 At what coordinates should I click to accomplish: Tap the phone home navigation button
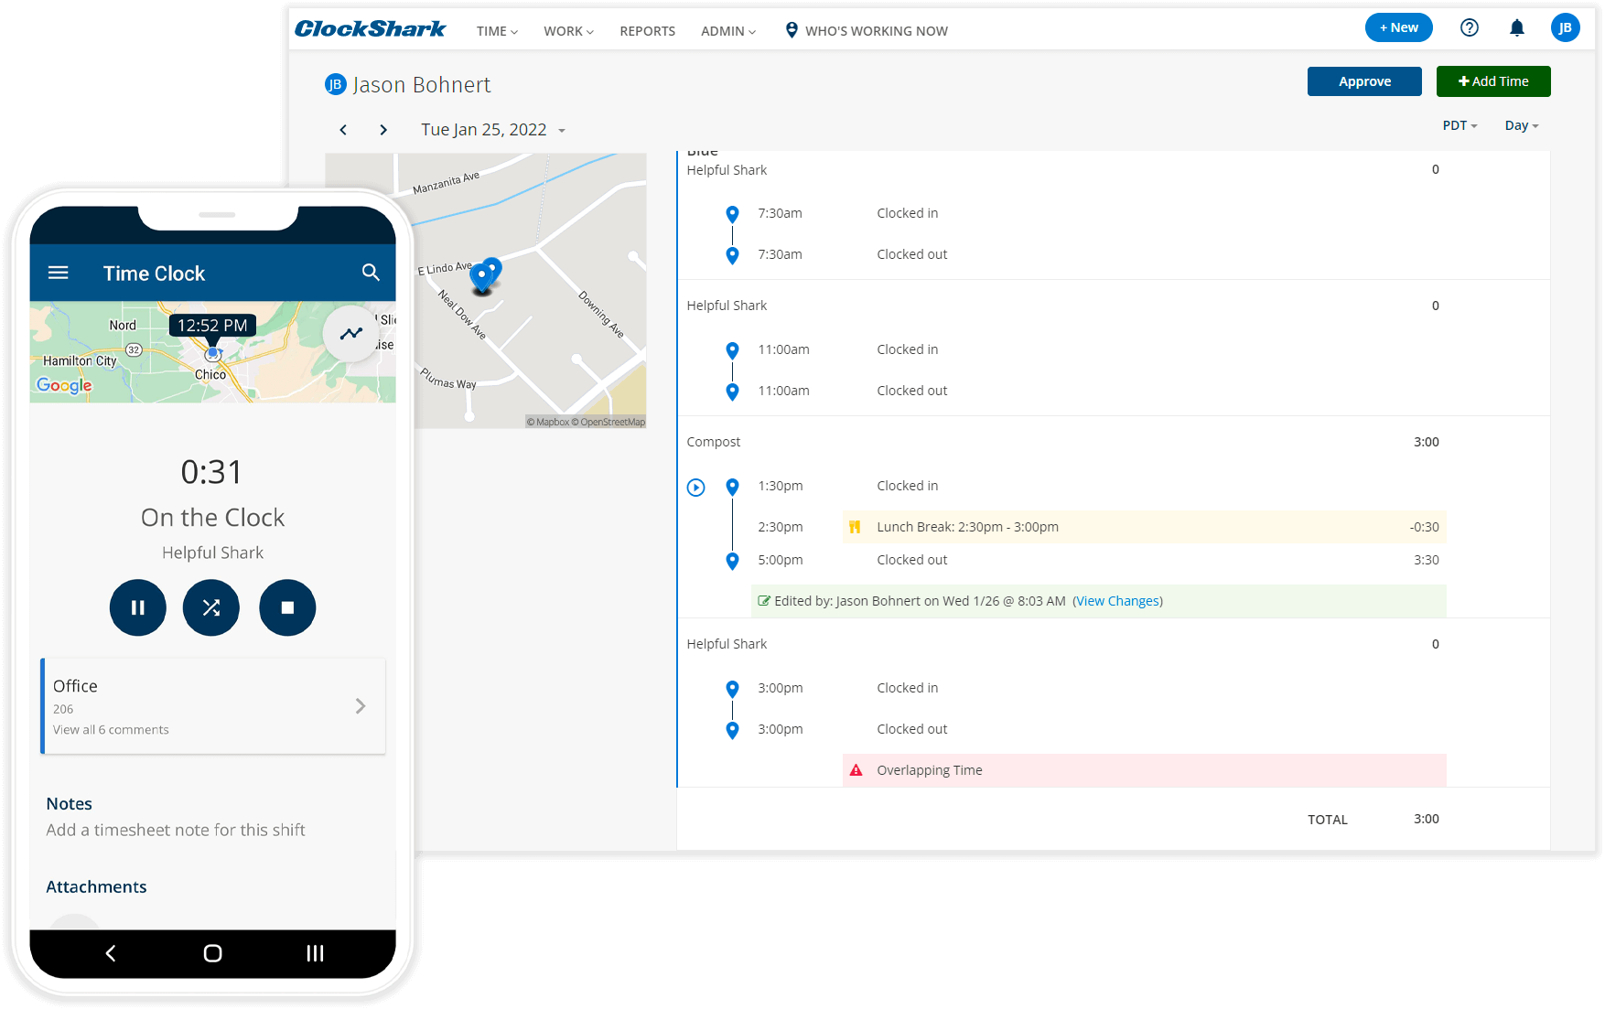pyautogui.click(x=212, y=953)
